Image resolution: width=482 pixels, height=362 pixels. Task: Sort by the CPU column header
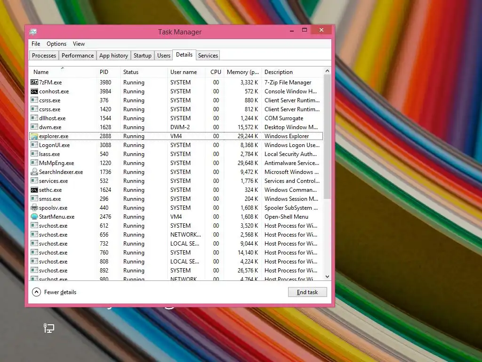click(x=214, y=72)
